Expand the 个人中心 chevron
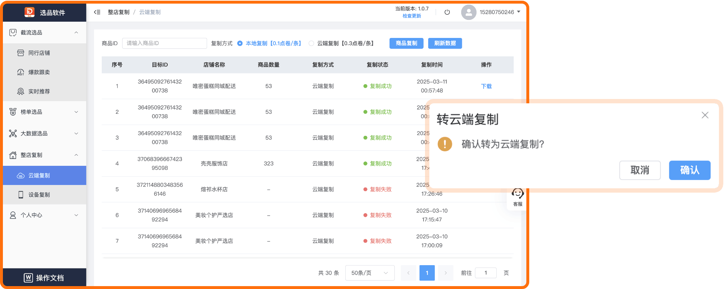The image size is (724, 289). click(76, 215)
